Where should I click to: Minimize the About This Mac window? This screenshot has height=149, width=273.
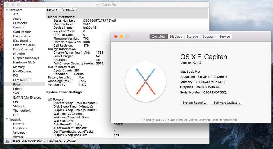tap(121, 36)
